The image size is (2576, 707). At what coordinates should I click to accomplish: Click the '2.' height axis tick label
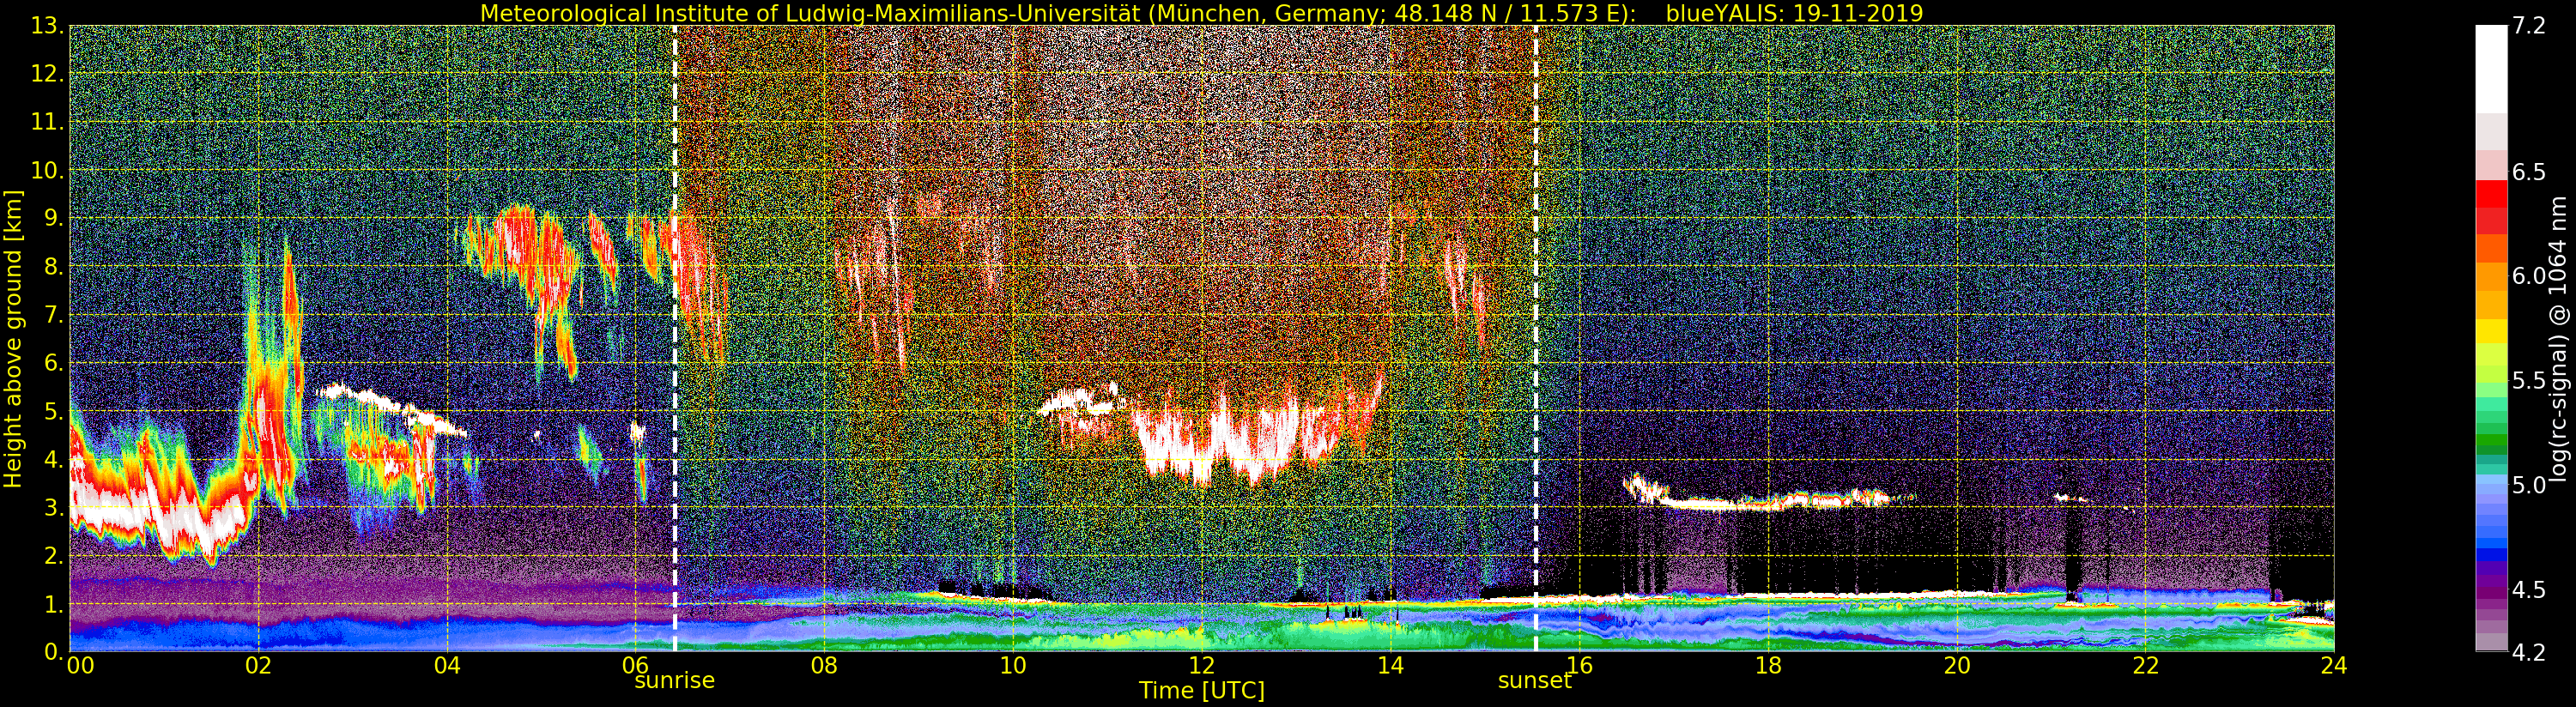(x=54, y=556)
